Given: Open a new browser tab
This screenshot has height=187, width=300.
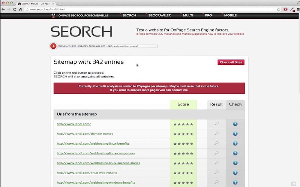Looking at the screenshot, I should coord(60,4).
